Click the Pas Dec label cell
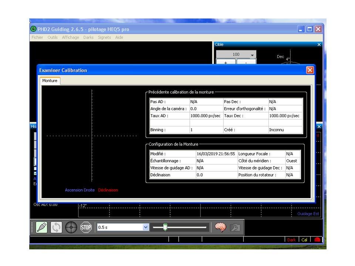The width and height of the screenshot is (355, 266). pos(246,102)
